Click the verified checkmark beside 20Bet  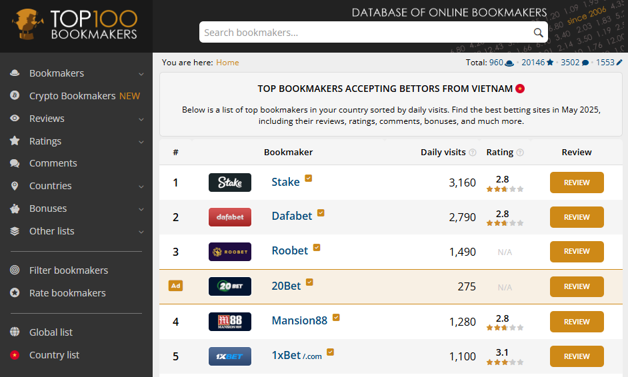[x=309, y=282]
